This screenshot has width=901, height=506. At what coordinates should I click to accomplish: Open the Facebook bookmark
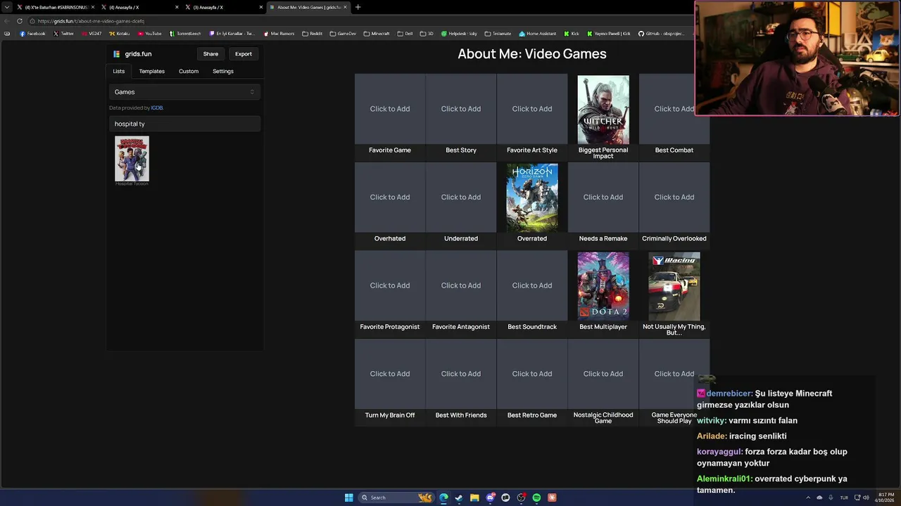32,34
